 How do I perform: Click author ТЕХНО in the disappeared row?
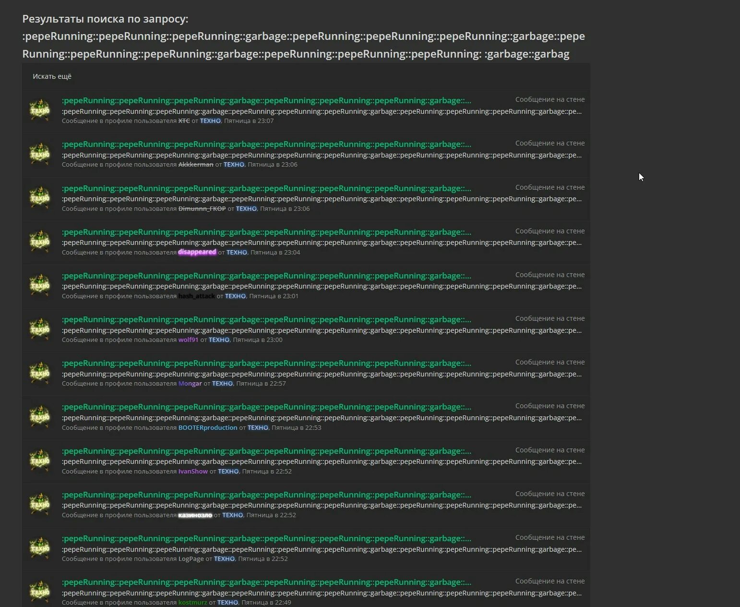[x=237, y=253]
